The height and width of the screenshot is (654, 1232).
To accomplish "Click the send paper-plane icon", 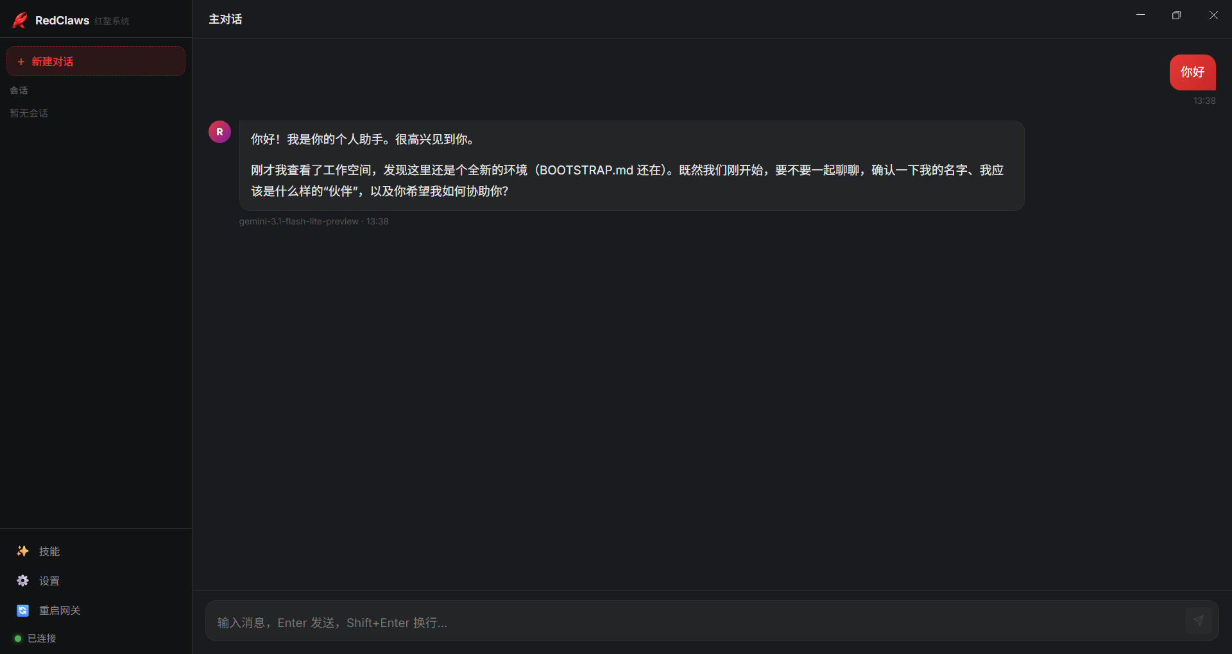I will click(1198, 621).
